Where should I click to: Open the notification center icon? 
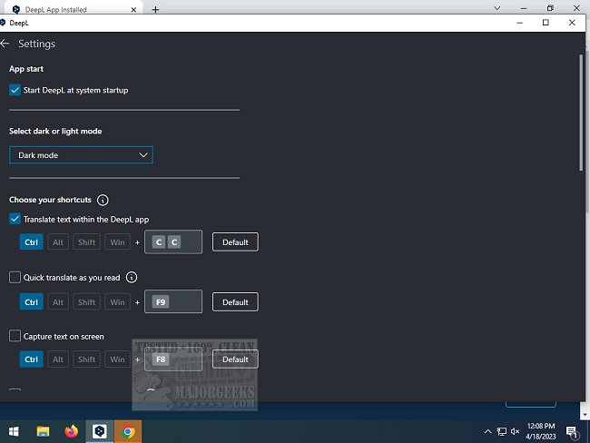(x=572, y=432)
